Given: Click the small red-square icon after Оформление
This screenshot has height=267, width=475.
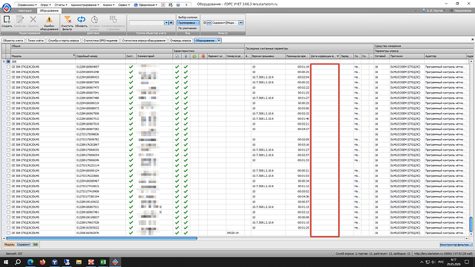Looking at the screenshot, I should coord(163,5).
